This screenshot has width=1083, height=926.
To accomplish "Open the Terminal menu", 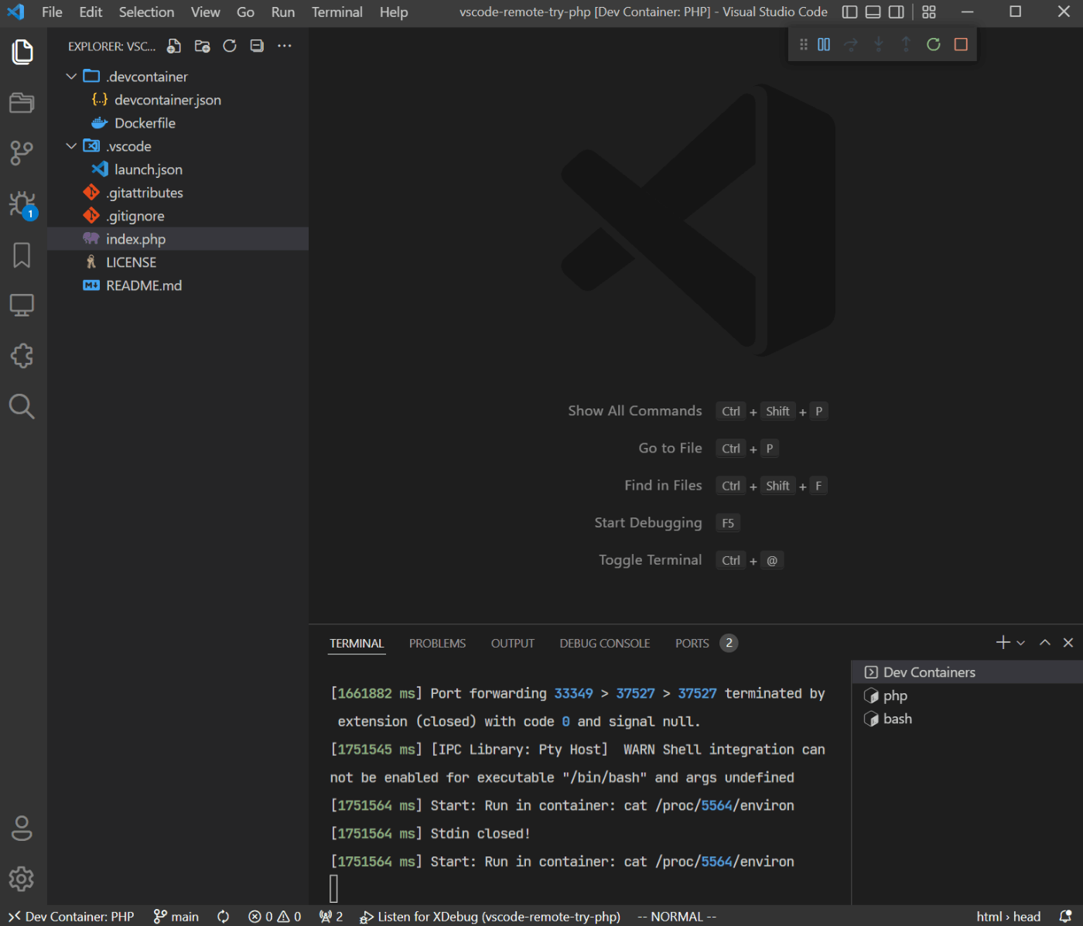I will pyautogui.click(x=337, y=12).
